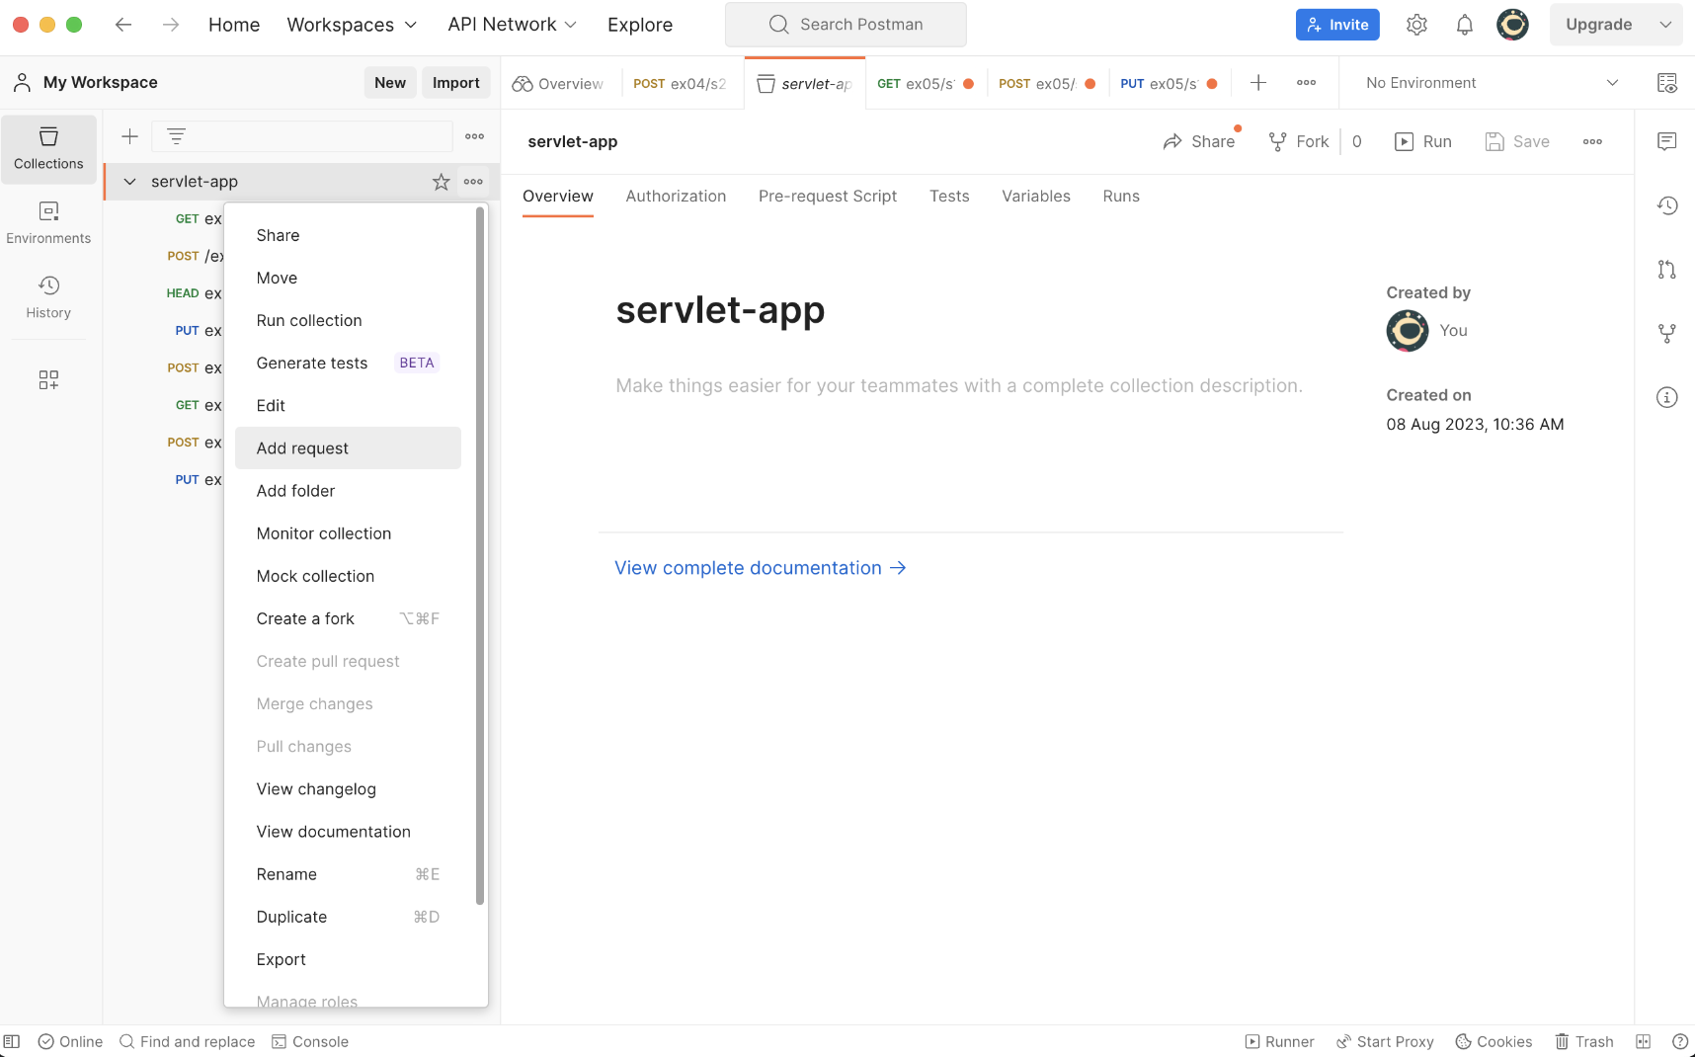The width and height of the screenshot is (1695, 1057).
Task: Go forward with the right arrow
Action: tap(171, 25)
